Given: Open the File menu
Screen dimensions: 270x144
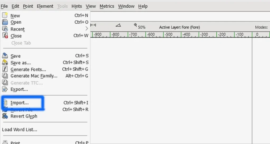Looking at the screenshot, I should click(x=4, y=6).
